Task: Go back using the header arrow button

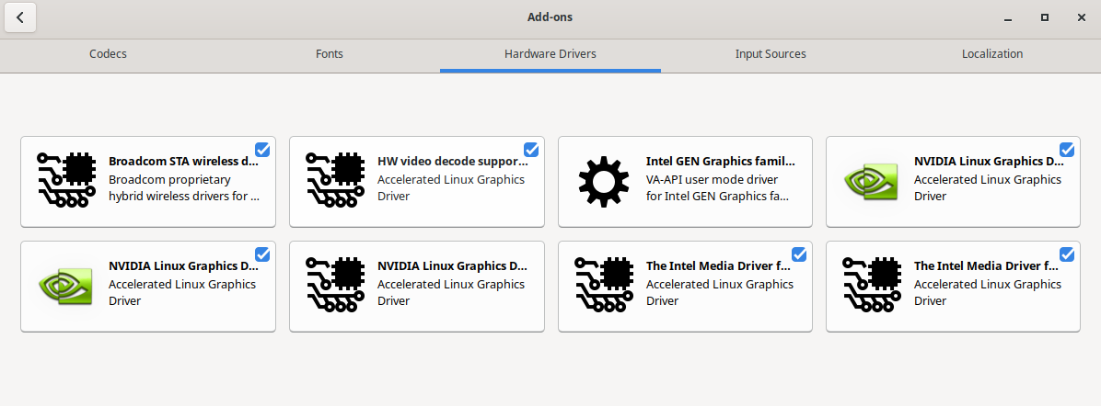Action: coord(20,17)
